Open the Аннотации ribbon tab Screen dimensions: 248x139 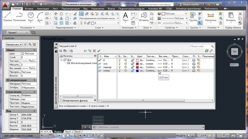tap(43, 8)
